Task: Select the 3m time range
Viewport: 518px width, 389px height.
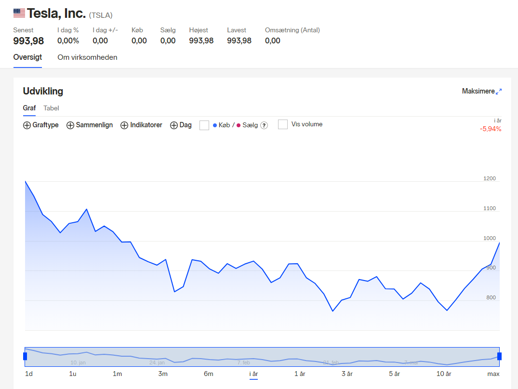Action: tap(163, 374)
